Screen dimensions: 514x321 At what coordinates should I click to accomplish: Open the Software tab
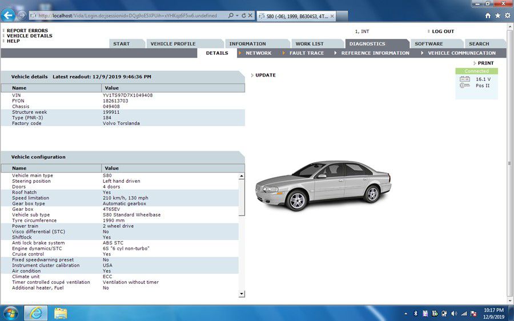pyautogui.click(x=428, y=44)
